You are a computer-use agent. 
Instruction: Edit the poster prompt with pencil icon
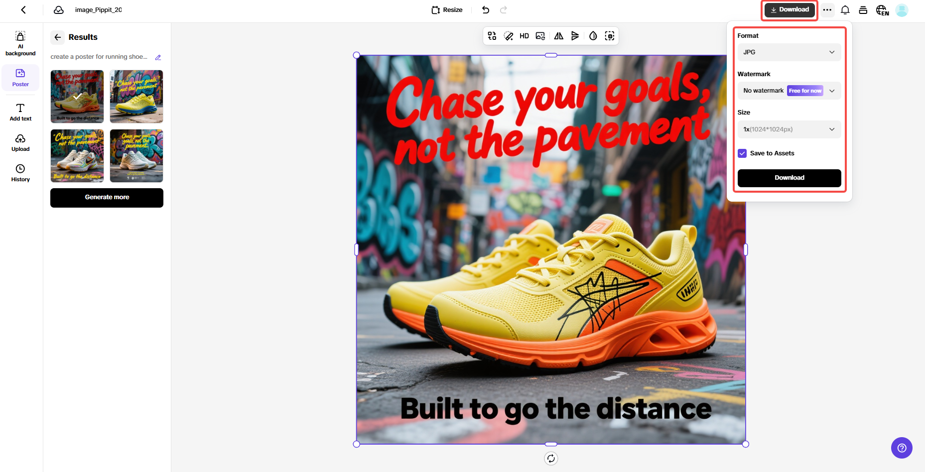click(x=158, y=57)
